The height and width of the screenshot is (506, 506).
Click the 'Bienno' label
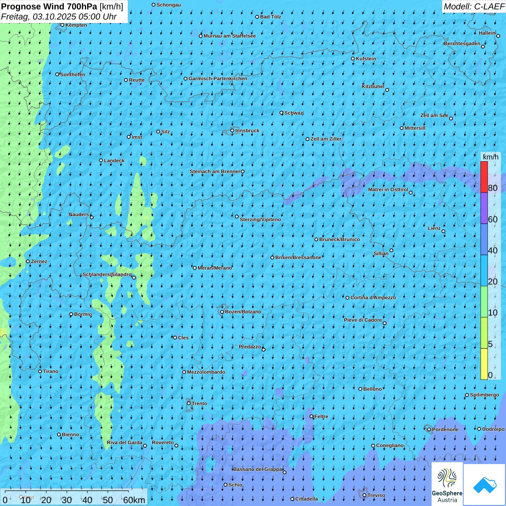coord(70,434)
